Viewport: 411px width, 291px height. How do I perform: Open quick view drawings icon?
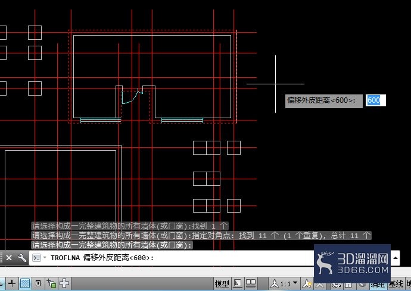tap(251, 283)
